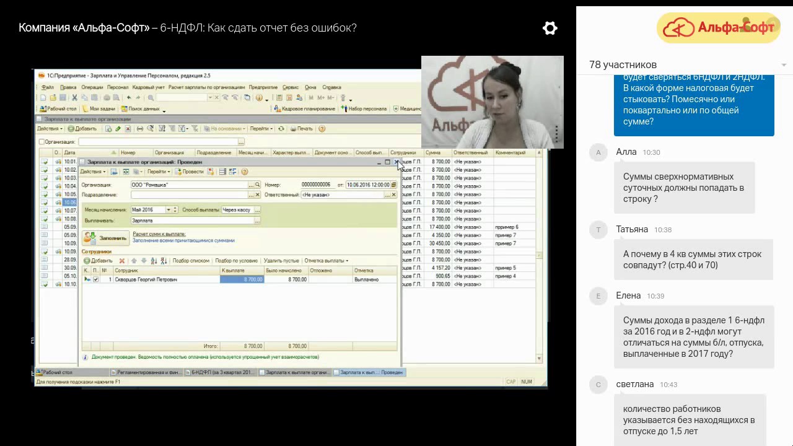Expand the Отметка выплаты dropdown
Image resolution: width=793 pixels, height=446 pixels.
(x=326, y=261)
